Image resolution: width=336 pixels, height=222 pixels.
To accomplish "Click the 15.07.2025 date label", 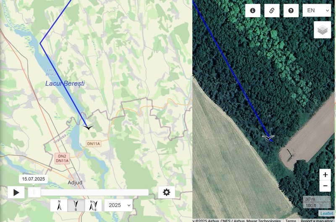I will (x=34, y=179).
